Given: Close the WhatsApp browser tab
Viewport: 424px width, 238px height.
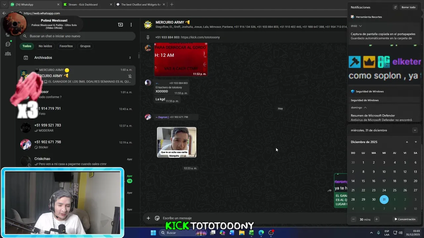Looking at the screenshot, I should pos(58,5).
